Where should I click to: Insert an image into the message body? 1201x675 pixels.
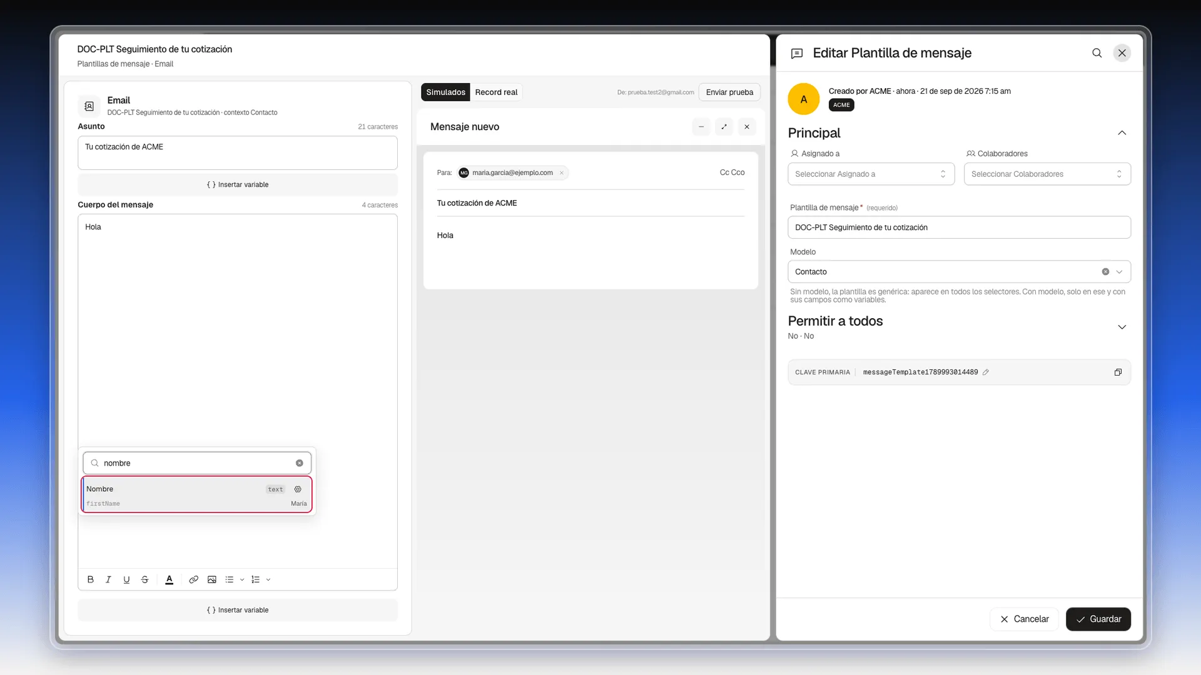212,580
